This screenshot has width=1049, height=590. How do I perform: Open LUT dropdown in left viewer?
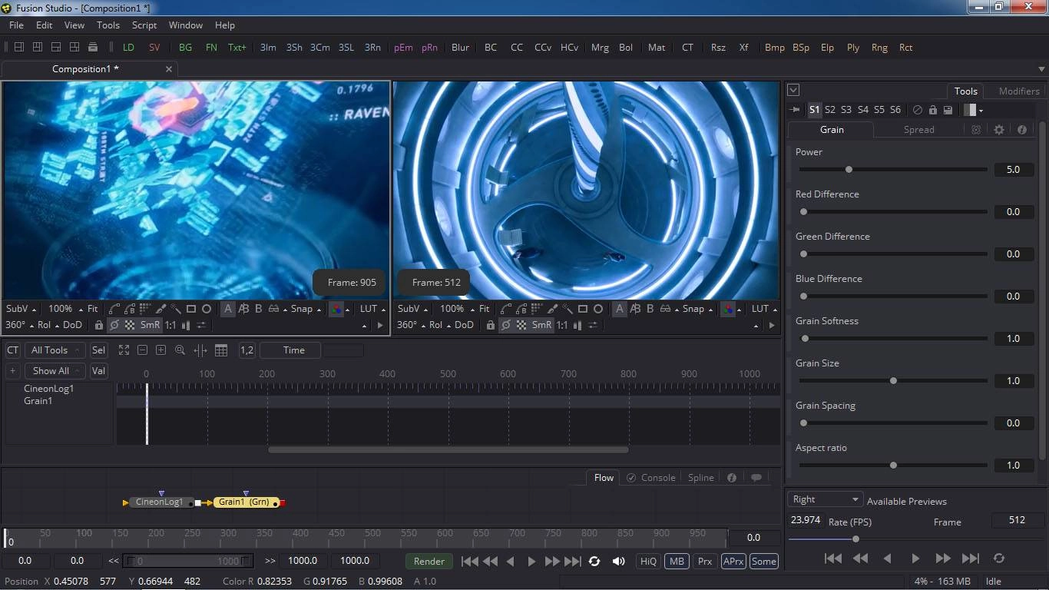372,309
